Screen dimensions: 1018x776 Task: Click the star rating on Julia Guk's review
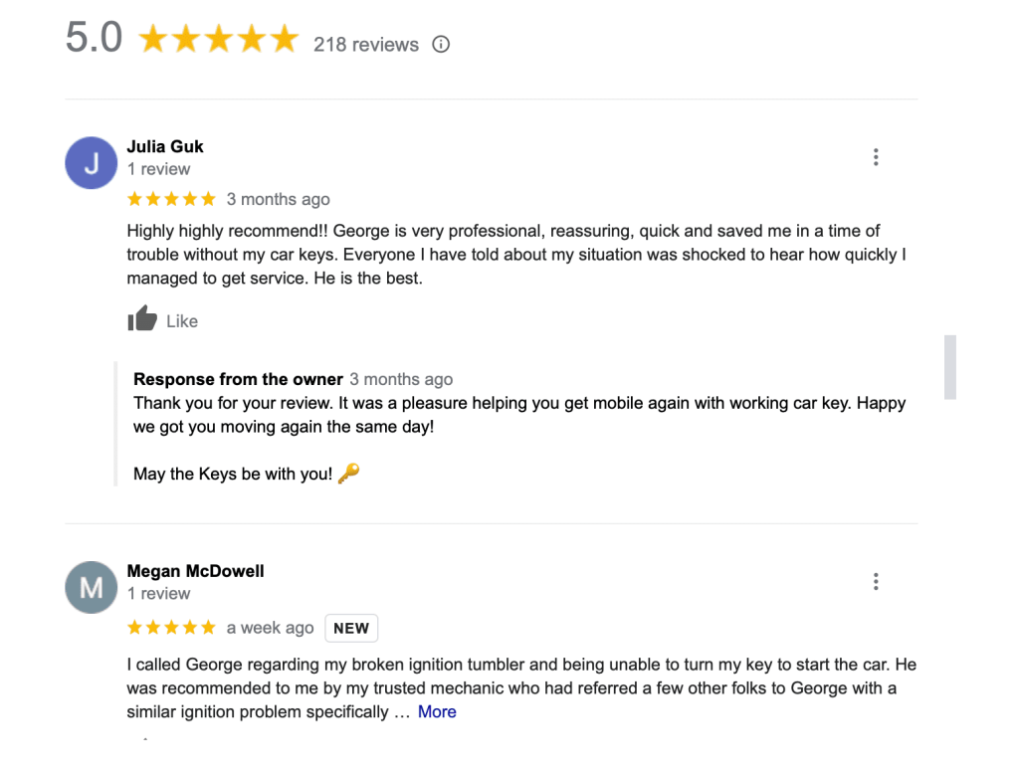(x=171, y=199)
